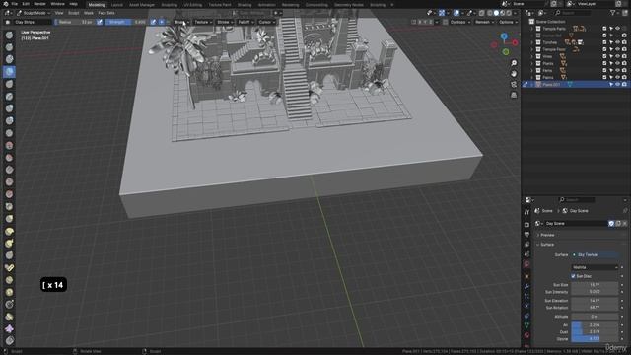Select the Clay Thumb brush
The width and height of the screenshot is (631, 355).
click(9, 84)
